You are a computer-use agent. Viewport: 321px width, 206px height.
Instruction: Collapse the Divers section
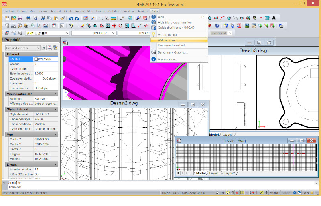coord(55,164)
